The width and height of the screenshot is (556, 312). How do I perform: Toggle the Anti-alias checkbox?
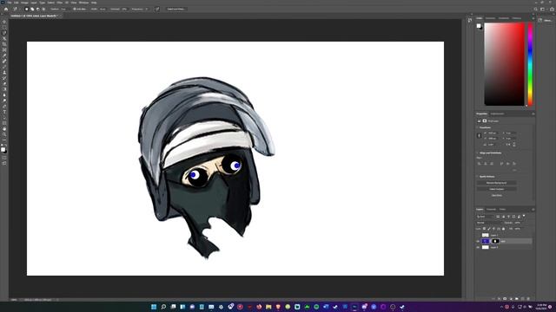tap(75, 9)
